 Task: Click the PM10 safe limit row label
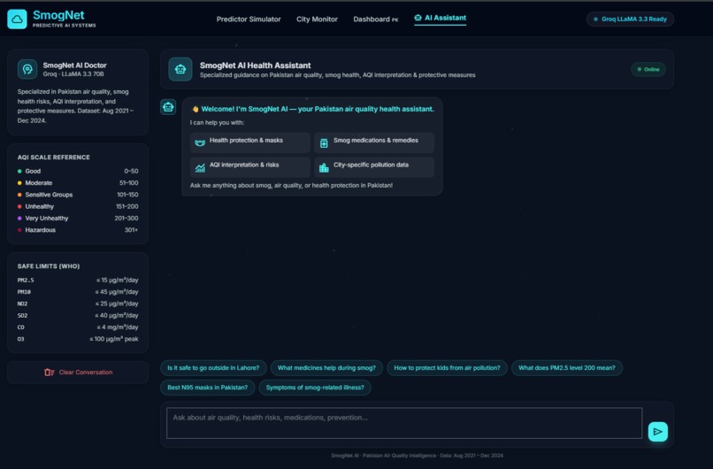(x=24, y=292)
